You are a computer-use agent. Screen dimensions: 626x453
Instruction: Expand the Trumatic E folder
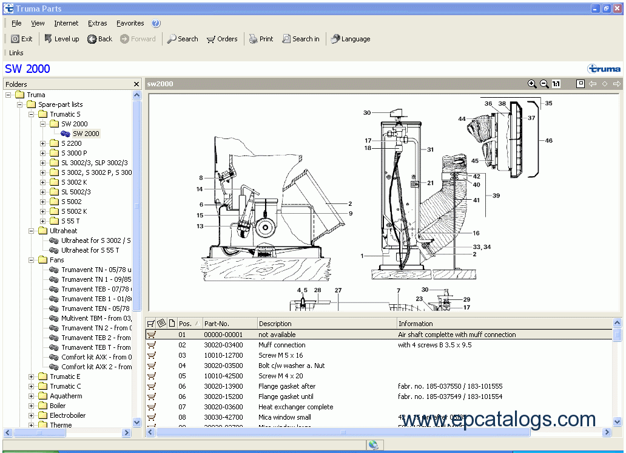[x=31, y=376]
